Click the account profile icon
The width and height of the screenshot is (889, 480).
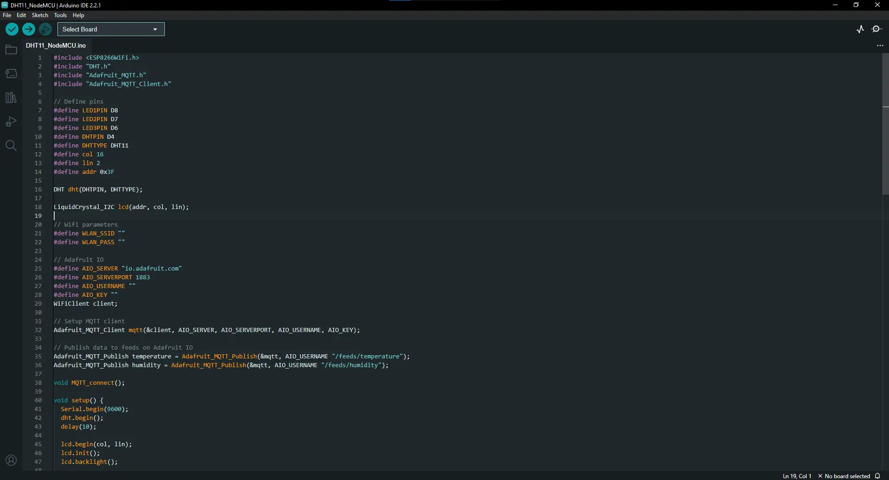point(11,460)
